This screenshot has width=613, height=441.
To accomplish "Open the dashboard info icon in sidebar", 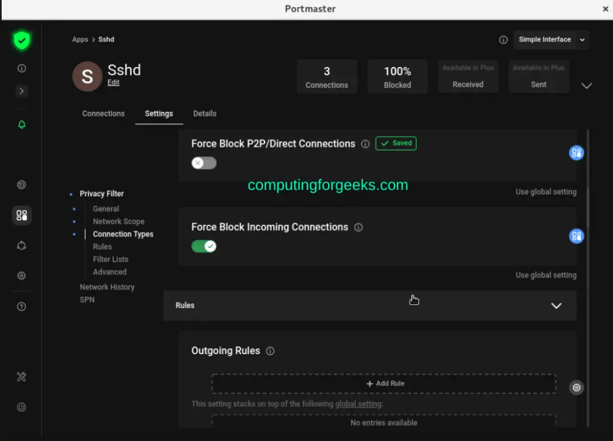I will click(22, 68).
